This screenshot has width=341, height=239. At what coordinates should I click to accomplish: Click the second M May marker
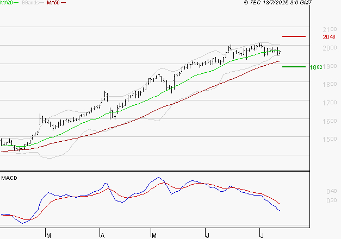tap(154, 235)
